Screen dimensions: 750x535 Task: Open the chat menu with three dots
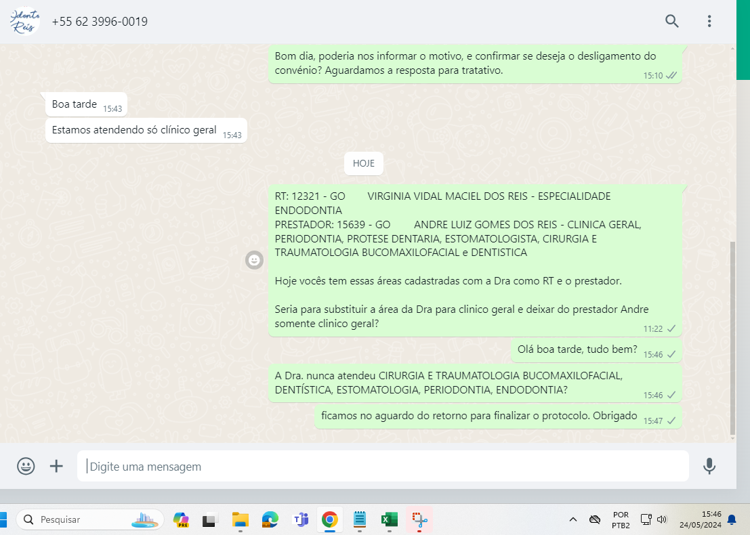coord(709,21)
